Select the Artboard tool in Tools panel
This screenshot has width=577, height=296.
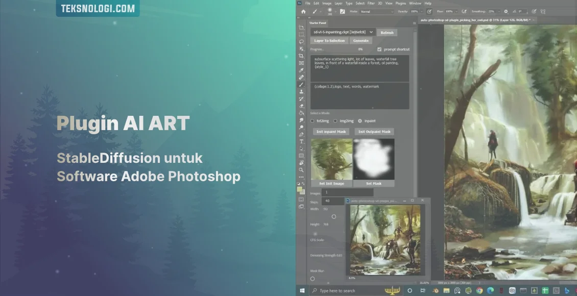(x=301, y=28)
